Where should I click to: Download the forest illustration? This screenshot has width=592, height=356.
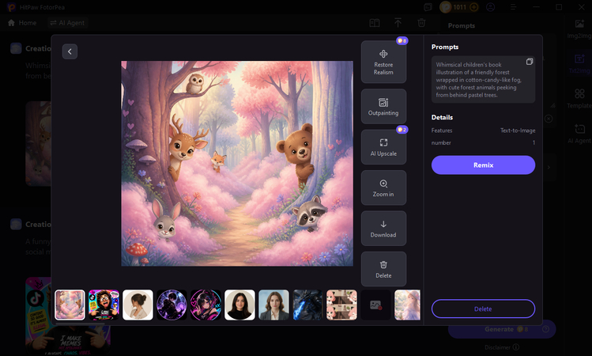pos(383,229)
